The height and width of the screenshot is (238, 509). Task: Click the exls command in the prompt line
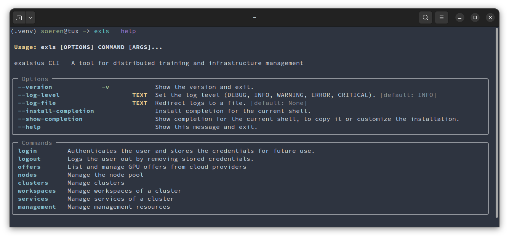[x=101, y=31]
